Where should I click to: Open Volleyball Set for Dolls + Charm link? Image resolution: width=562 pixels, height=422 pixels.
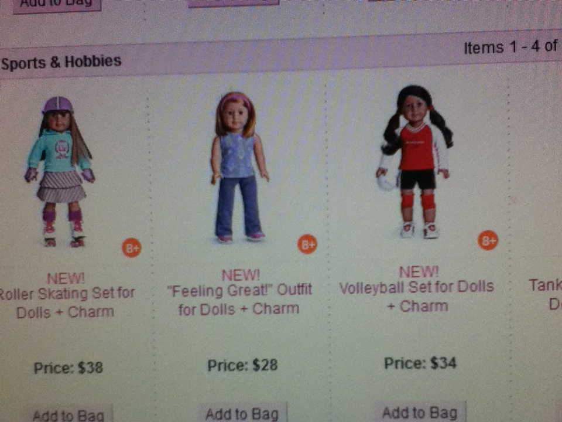coord(417,297)
